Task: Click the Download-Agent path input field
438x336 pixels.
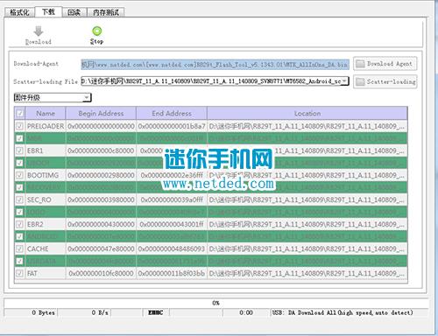Action: (215, 65)
